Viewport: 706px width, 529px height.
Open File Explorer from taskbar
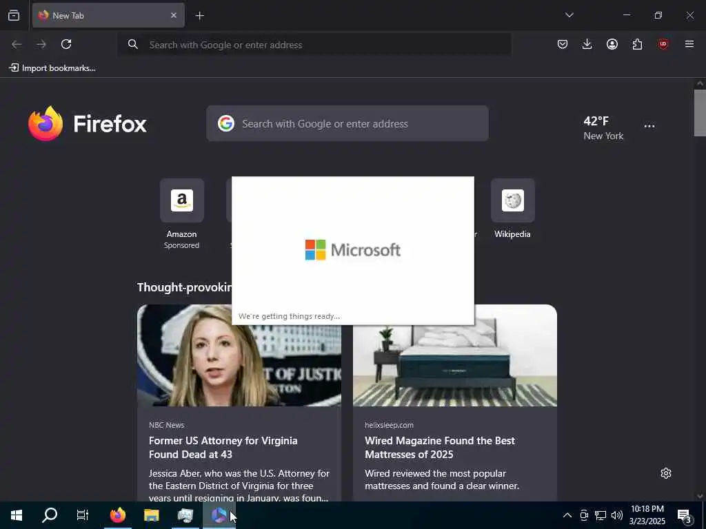[151, 515]
